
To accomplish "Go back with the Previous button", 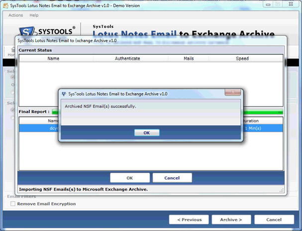I will [x=189, y=220].
